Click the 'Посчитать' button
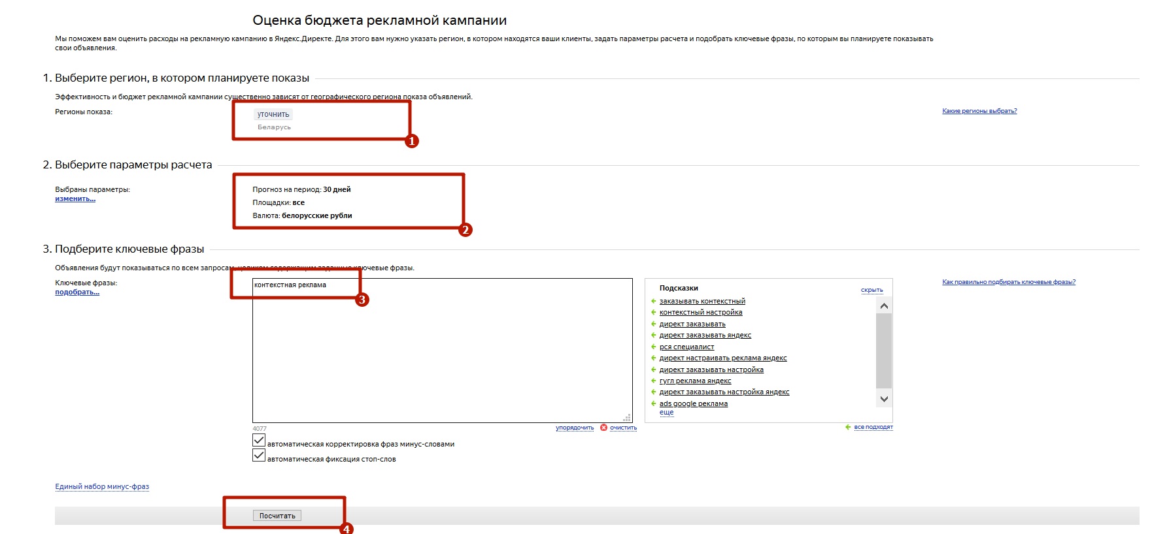Screen dimensions: 1150x534 (x=277, y=516)
